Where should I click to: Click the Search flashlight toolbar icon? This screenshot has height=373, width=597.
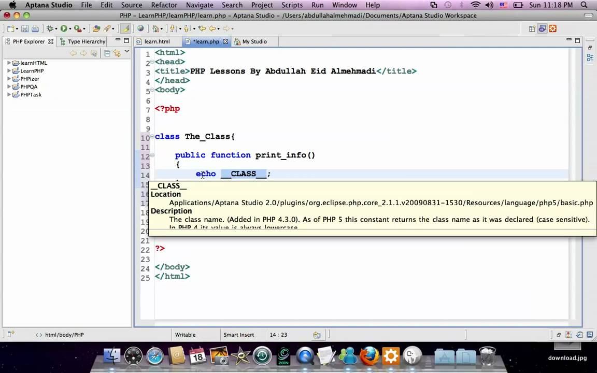click(107, 28)
